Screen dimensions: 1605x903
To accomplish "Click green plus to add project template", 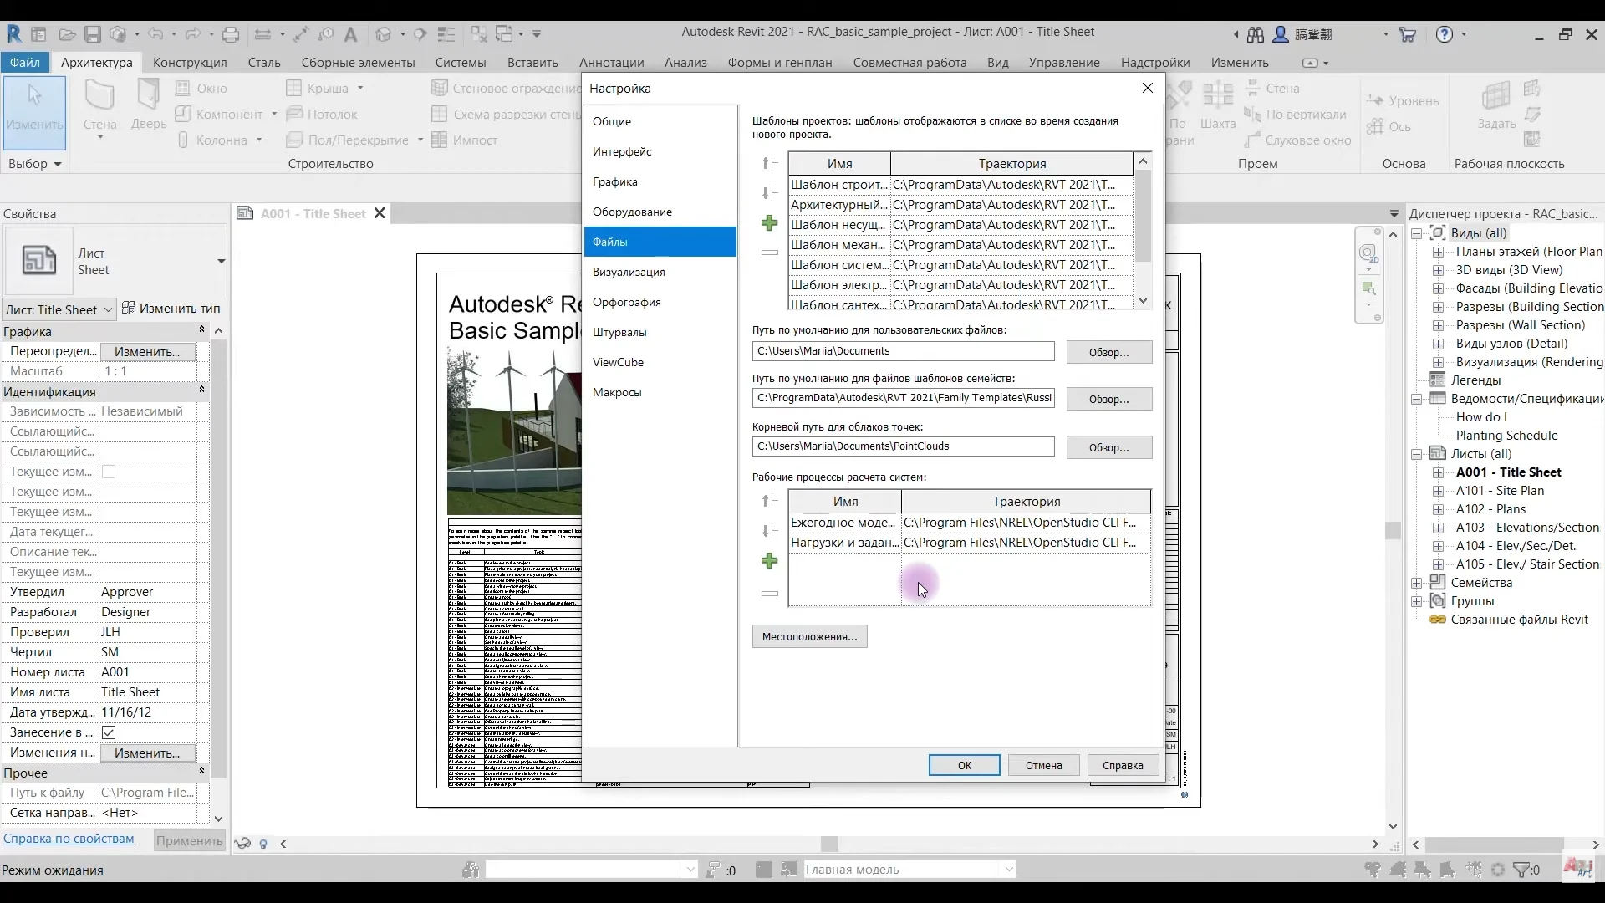I will [770, 223].
